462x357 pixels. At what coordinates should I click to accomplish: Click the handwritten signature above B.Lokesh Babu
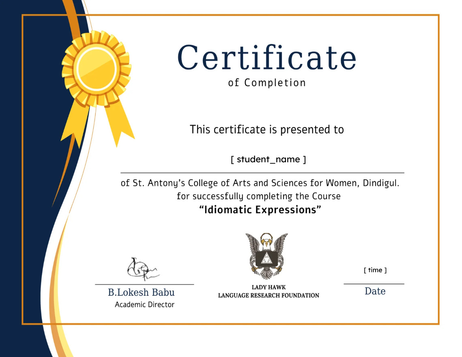pos(143,269)
